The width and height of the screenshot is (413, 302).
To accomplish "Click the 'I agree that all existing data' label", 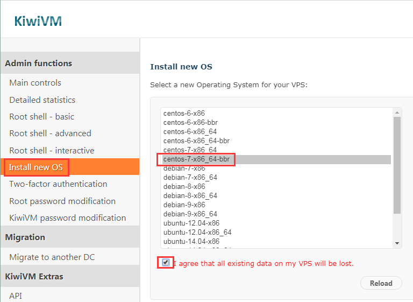I will 264,263.
